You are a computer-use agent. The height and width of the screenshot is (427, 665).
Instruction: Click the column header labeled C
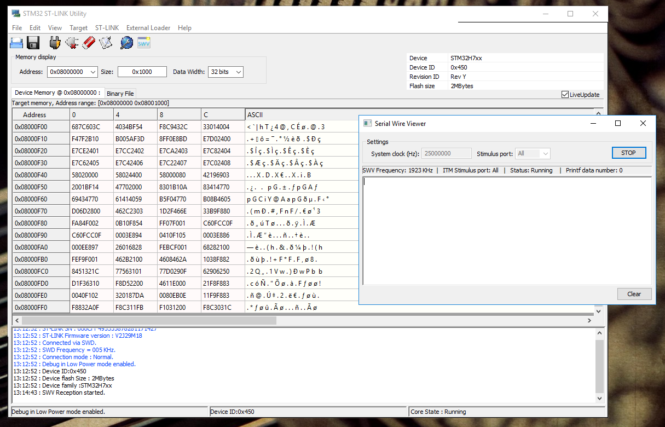(223, 115)
